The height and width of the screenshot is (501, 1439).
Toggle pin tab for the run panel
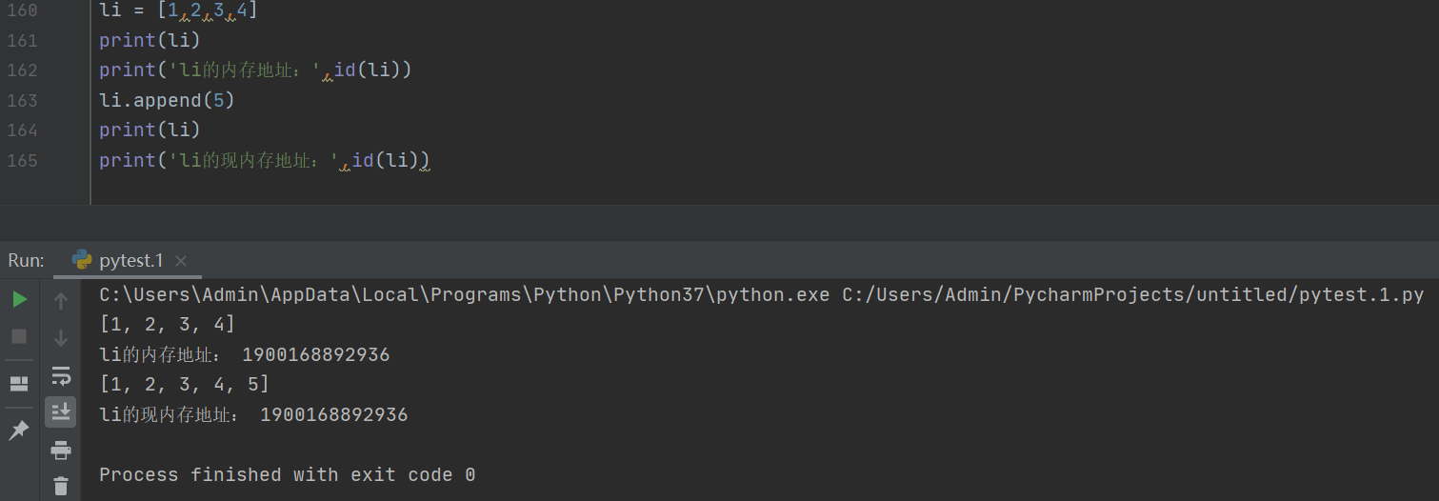(x=19, y=431)
